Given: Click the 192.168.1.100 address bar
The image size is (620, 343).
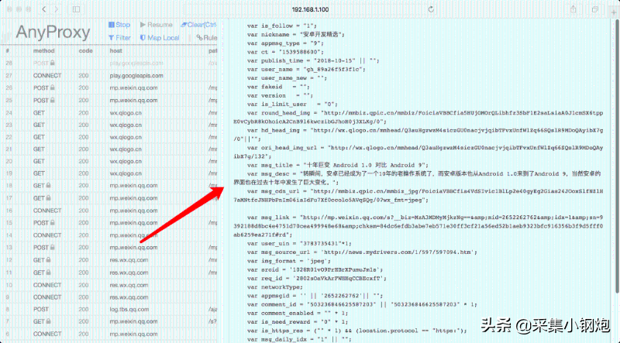Looking at the screenshot, I should [x=310, y=9].
